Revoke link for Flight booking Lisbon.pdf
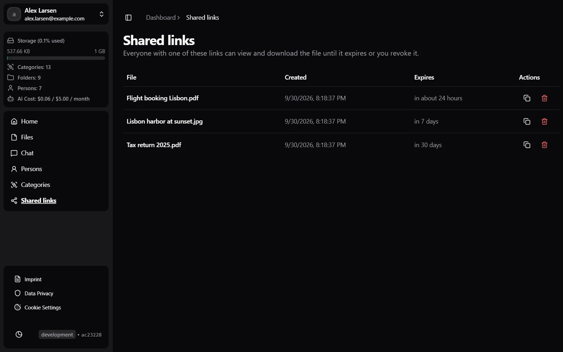The width and height of the screenshot is (563, 352). click(544, 98)
